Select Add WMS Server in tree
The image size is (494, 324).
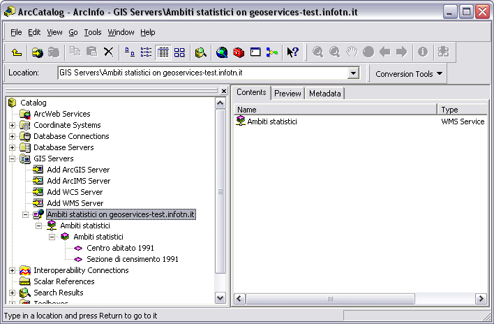pos(75,203)
